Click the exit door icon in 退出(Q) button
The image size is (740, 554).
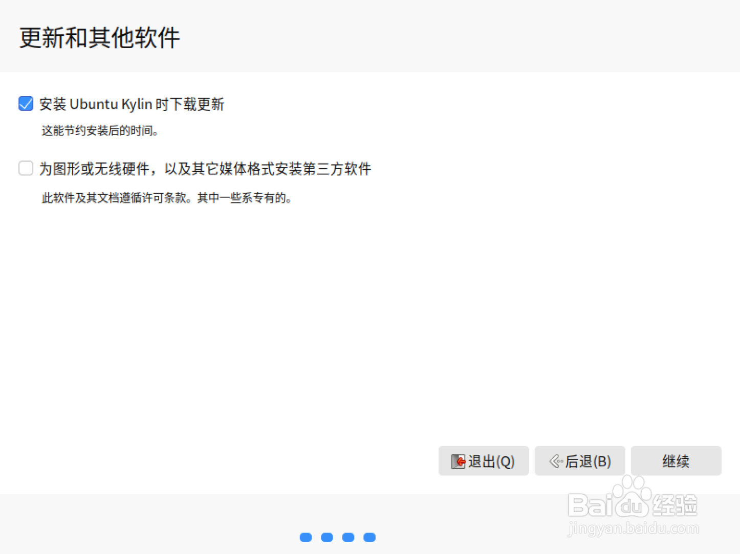pos(457,461)
